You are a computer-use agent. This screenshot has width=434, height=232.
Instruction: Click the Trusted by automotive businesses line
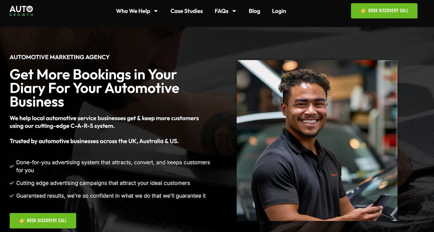tap(94, 141)
